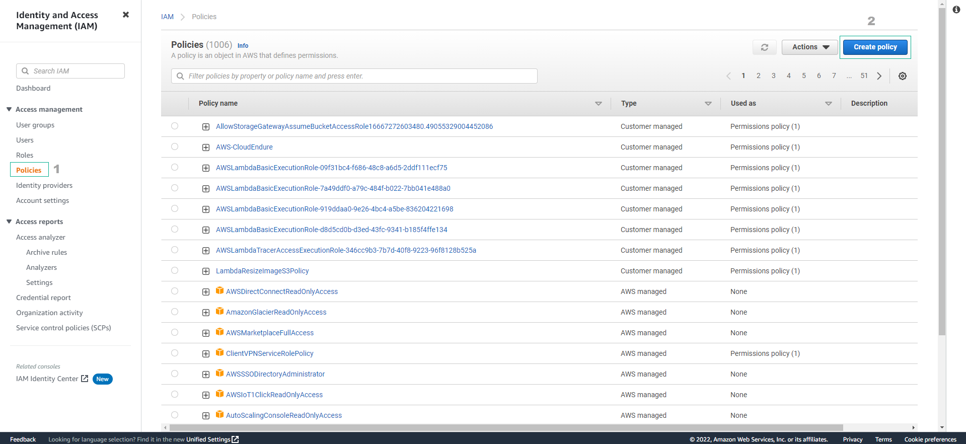Screen dimensions: 966x444
Task: Open the Info link beside Policies
Action: pyautogui.click(x=243, y=45)
